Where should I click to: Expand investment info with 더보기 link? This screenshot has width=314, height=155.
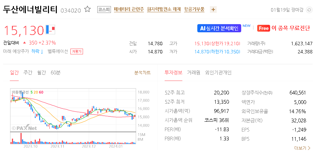(302, 148)
